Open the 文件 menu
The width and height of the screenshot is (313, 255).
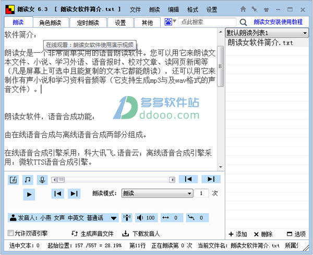(x=135, y=9)
